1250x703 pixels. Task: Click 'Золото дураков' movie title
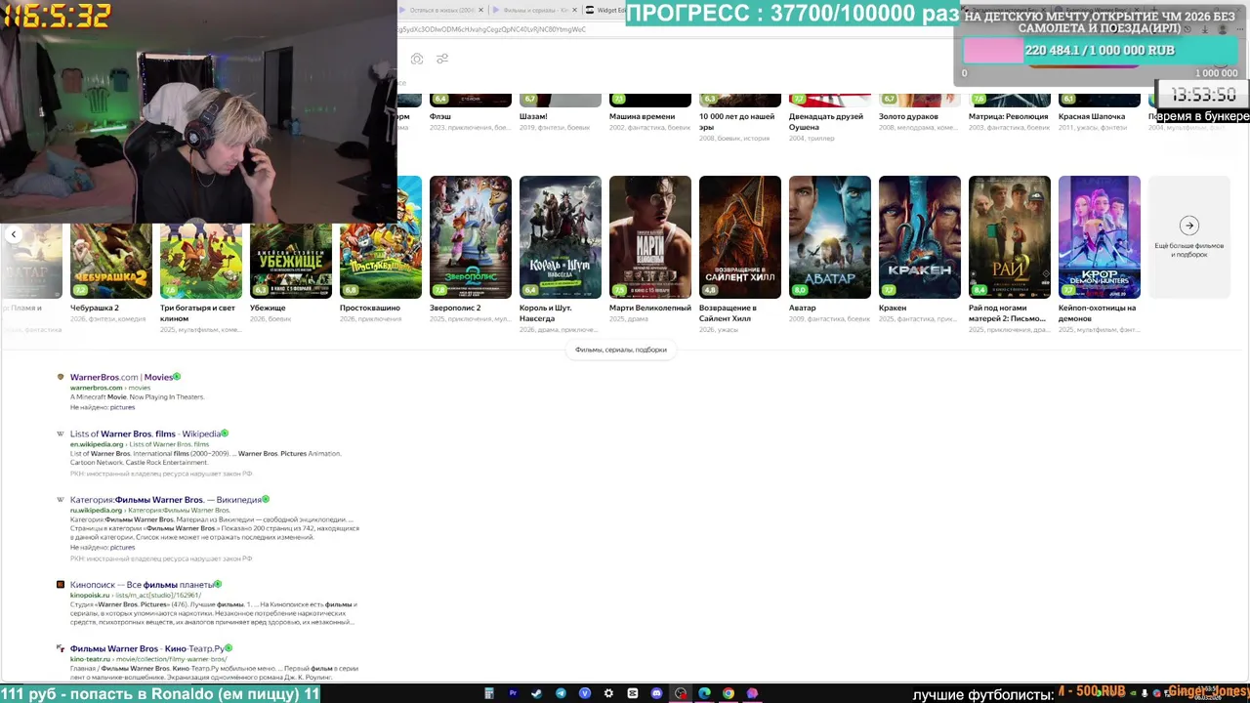908,116
